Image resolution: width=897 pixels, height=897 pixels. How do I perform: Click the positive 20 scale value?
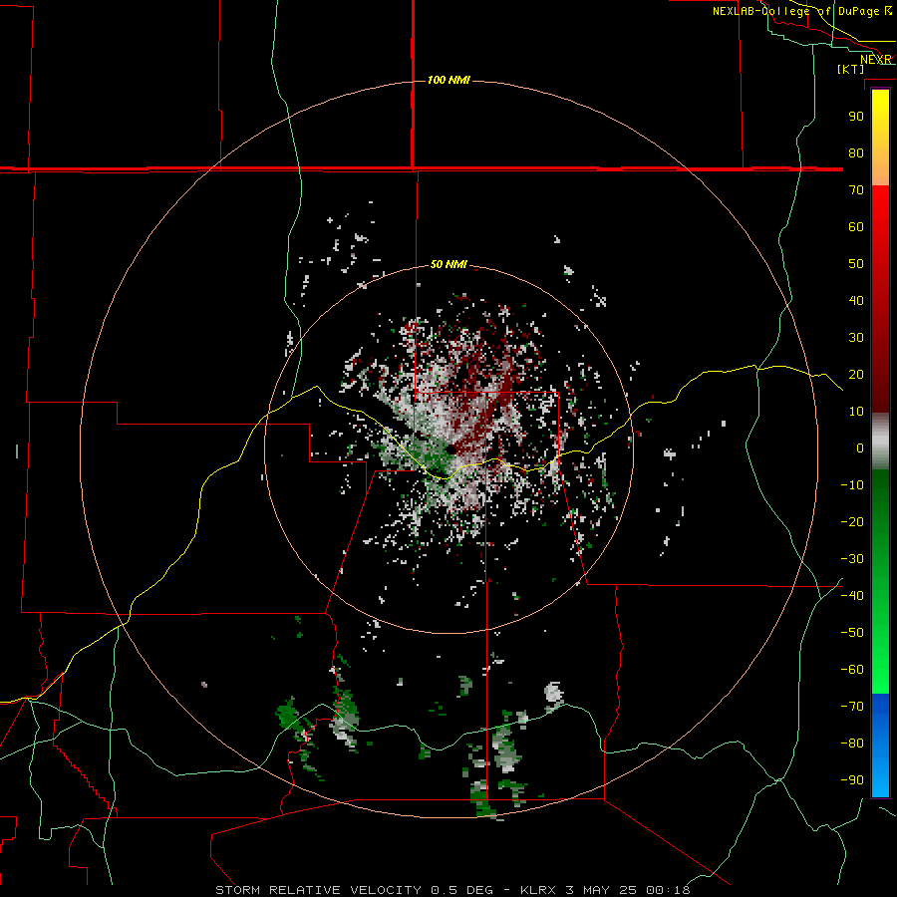pos(856,374)
